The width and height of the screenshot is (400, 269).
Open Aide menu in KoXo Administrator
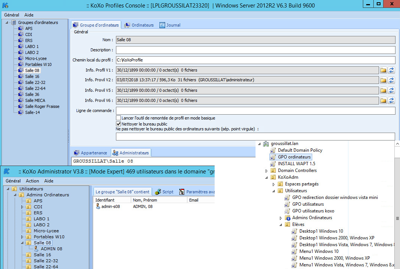(49, 181)
